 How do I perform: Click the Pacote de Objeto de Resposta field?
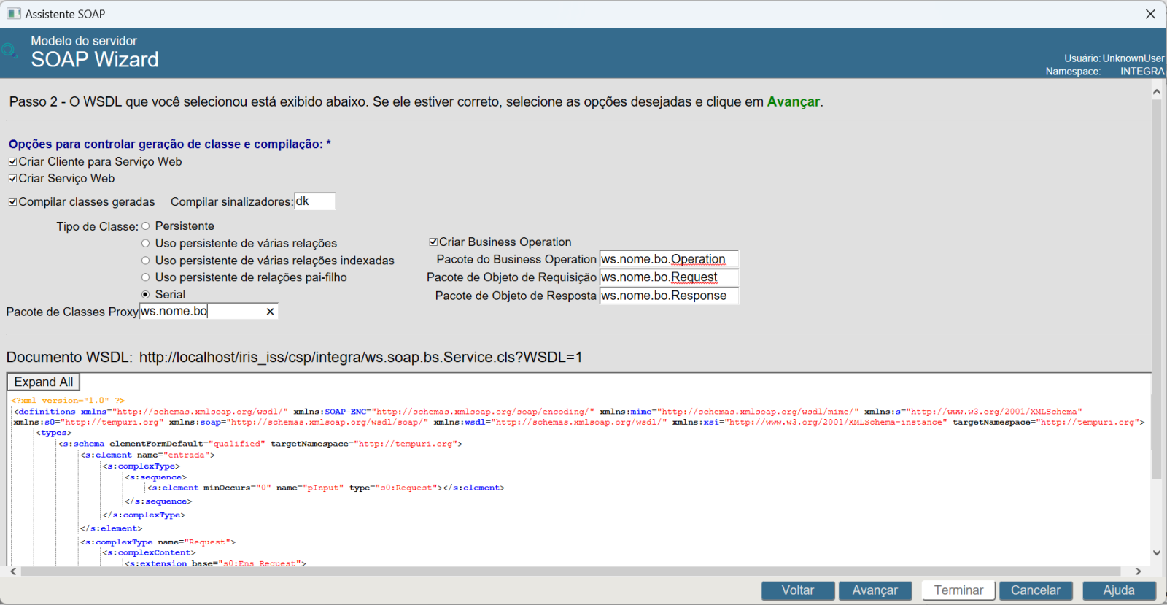[668, 296]
